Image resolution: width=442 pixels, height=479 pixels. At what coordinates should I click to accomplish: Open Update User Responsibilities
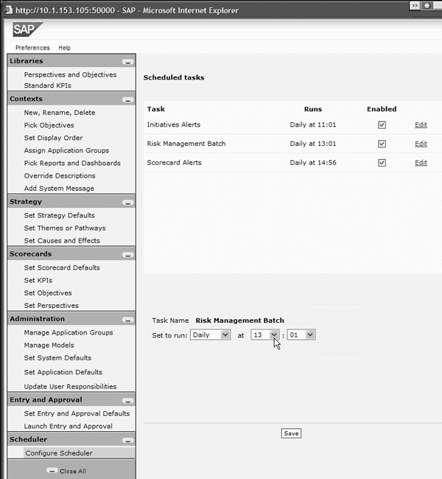[70, 386]
